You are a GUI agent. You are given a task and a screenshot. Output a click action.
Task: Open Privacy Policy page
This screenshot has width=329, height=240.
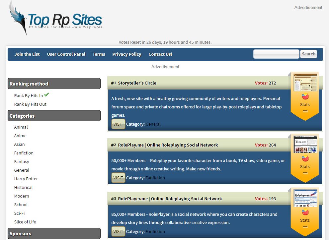pyautogui.click(x=127, y=54)
